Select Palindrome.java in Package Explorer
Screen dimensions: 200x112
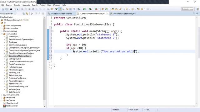(15, 75)
